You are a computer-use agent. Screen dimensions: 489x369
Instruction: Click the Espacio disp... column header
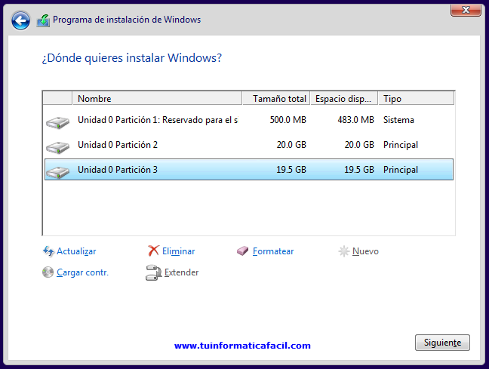pyautogui.click(x=343, y=99)
